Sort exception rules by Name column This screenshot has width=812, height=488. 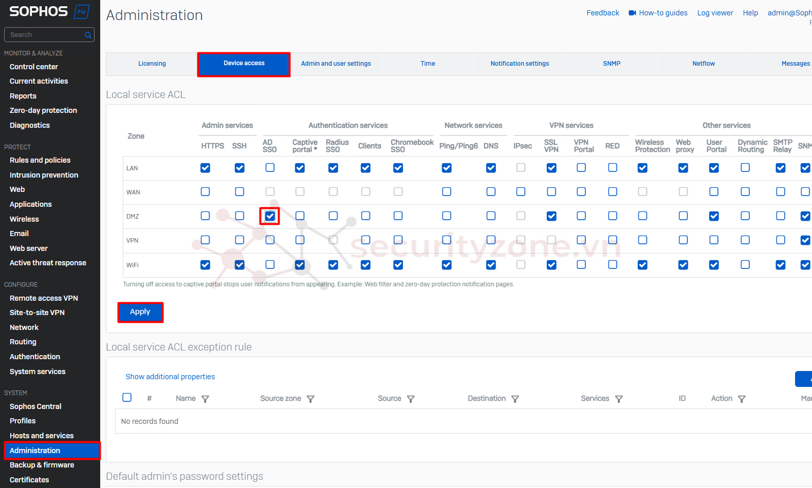(186, 398)
